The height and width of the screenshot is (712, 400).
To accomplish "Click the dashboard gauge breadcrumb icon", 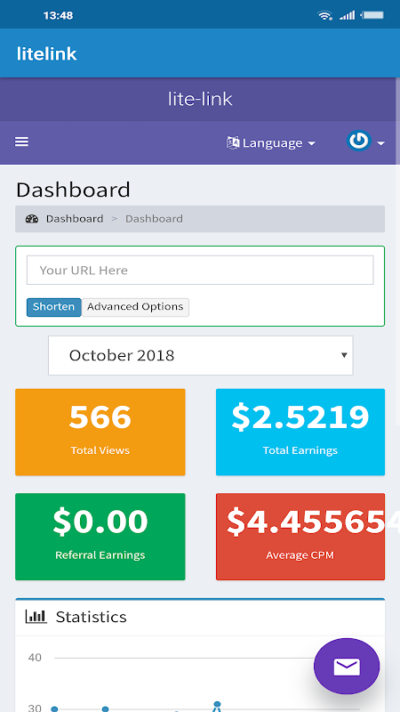I will pos(32,219).
